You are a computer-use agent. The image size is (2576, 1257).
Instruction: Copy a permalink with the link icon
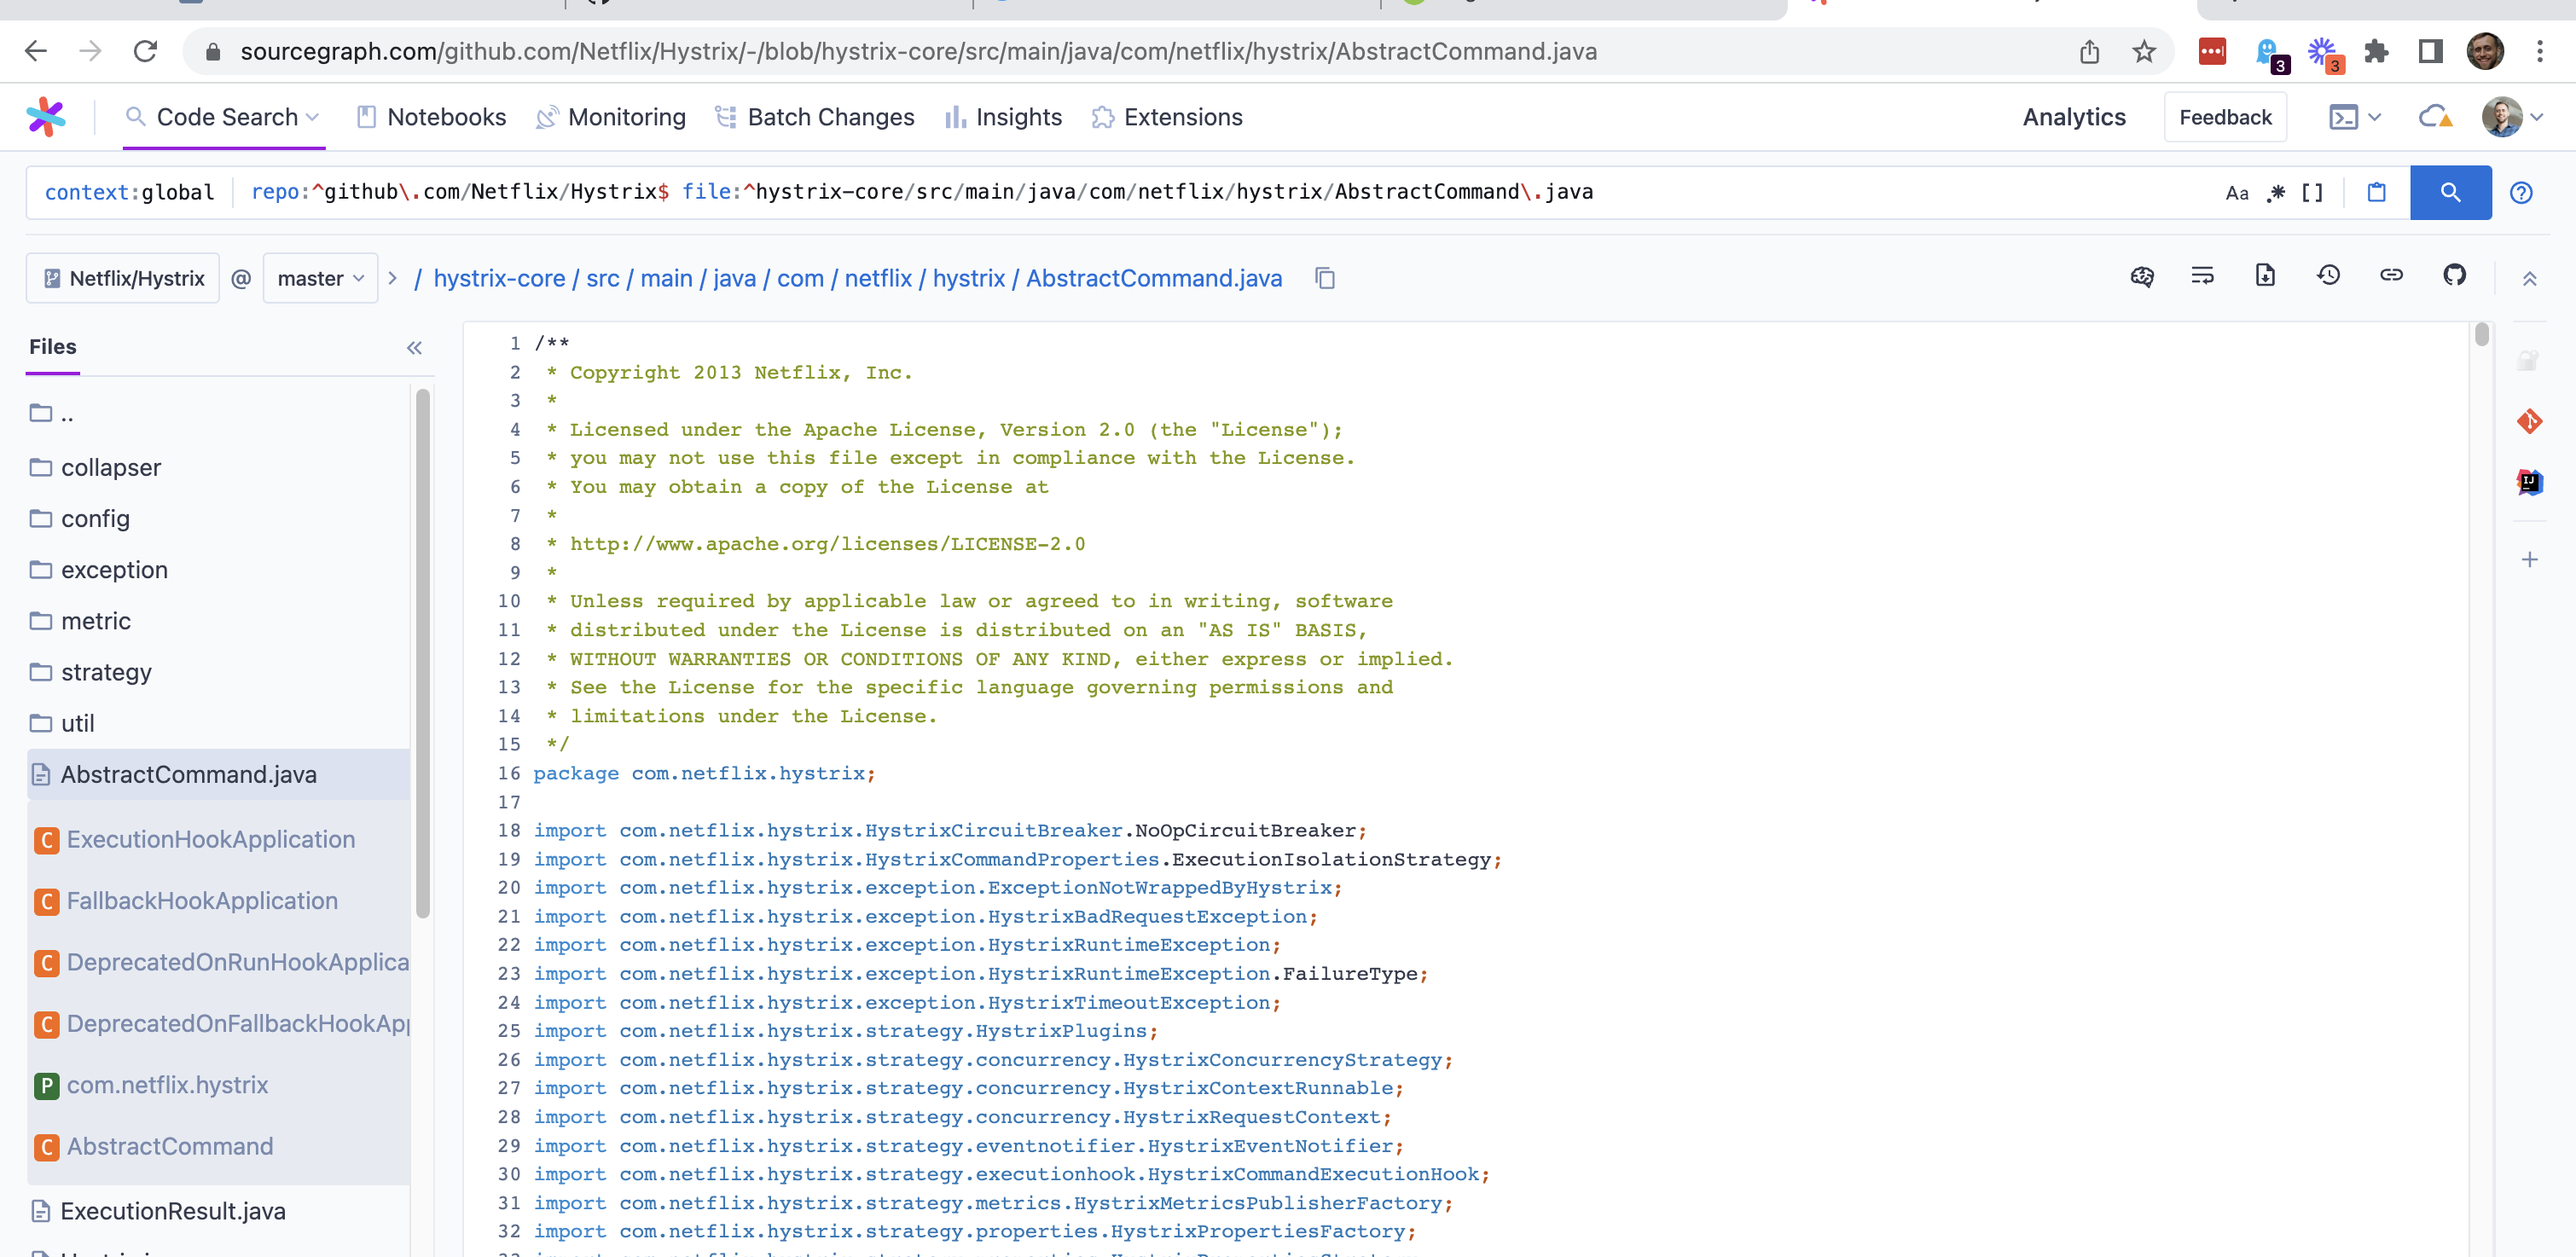(2391, 276)
